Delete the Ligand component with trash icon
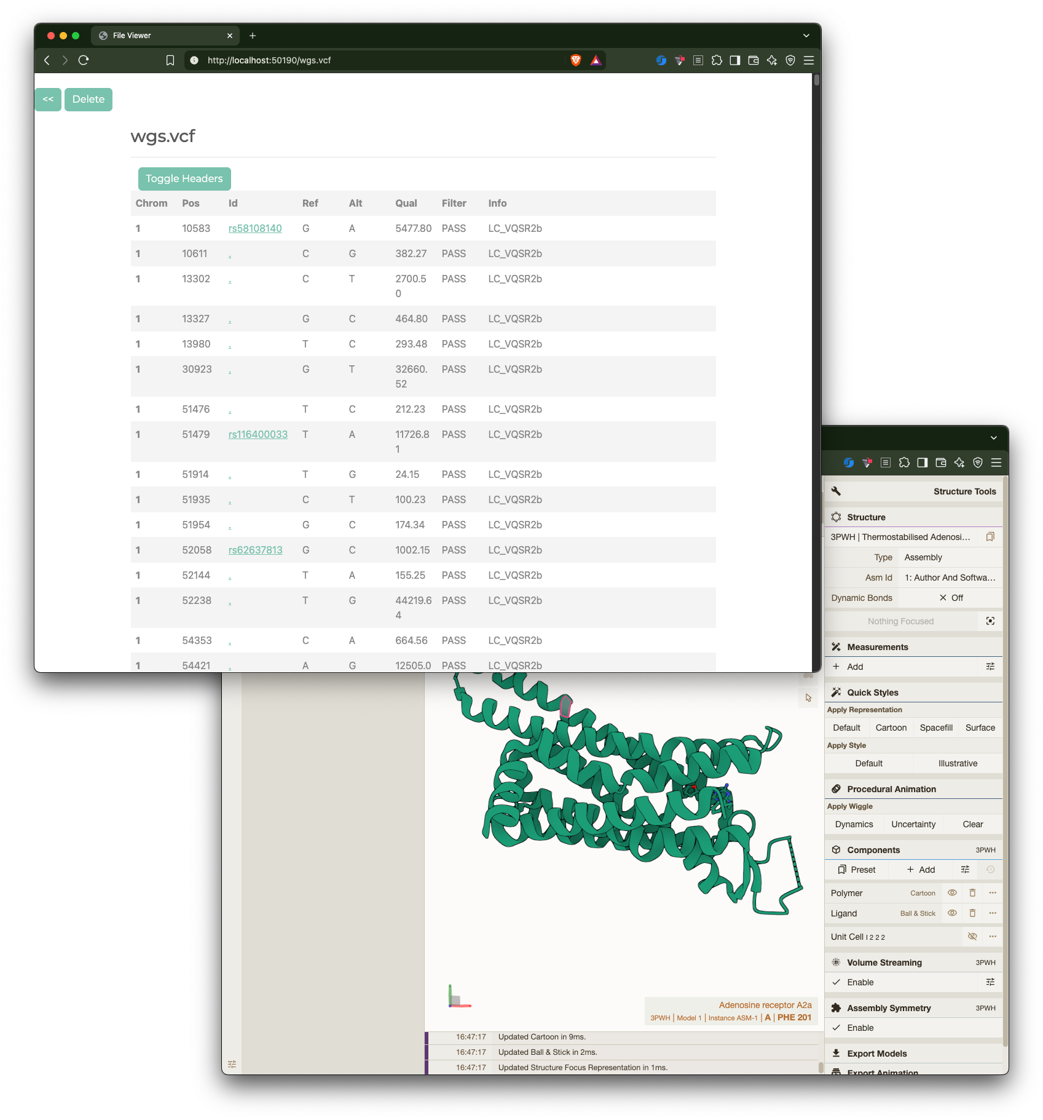Image resolution: width=1043 pixels, height=1120 pixels. coord(972,913)
